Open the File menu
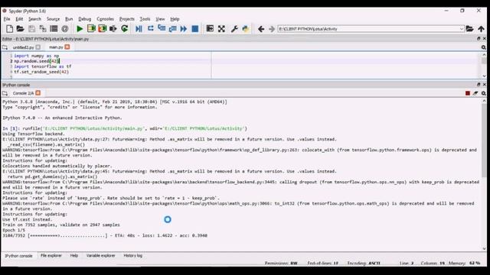The height and width of the screenshot is (275, 490). (7, 19)
